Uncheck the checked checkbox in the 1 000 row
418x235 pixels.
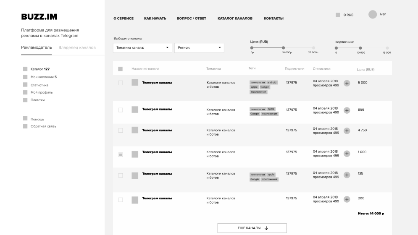121,155
